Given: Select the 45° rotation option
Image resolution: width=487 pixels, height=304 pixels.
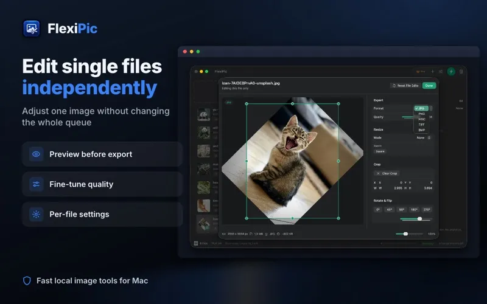Looking at the screenshot, I should point(389,210).
